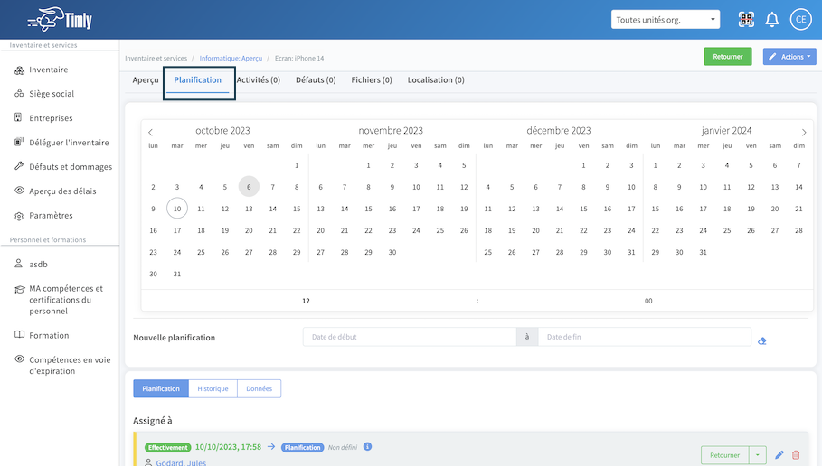Click the Date de fin field
This screenshot has height=466, width=822.
tap(644, 337)
